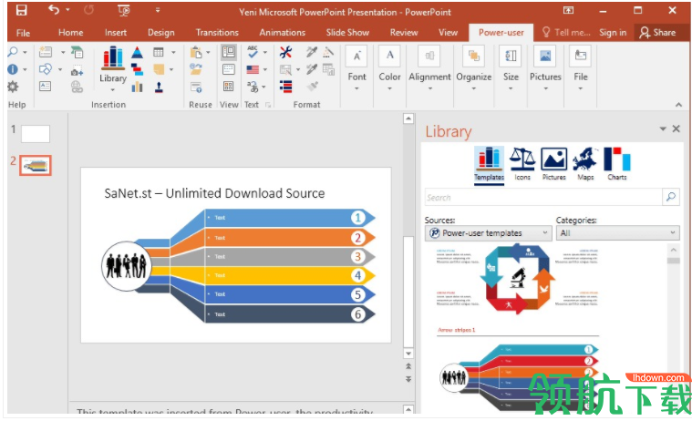Click the Library search magnifier button

click(671, 197)
